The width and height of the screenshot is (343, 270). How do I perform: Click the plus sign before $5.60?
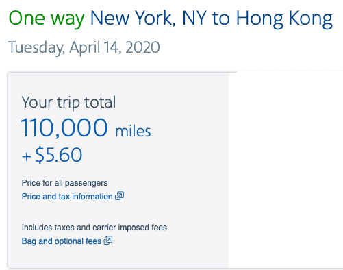[x=27, y=157]
